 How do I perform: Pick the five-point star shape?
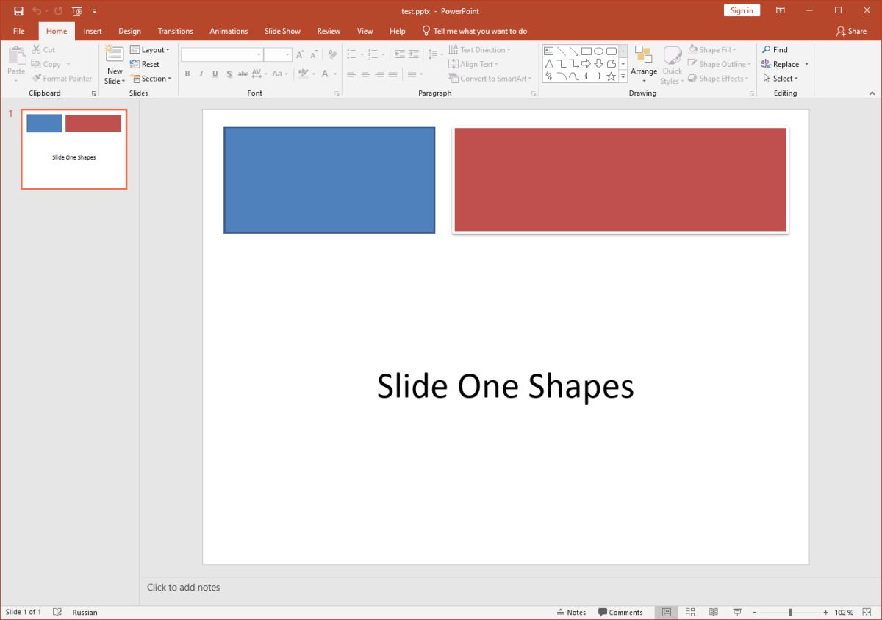point(611,76)
